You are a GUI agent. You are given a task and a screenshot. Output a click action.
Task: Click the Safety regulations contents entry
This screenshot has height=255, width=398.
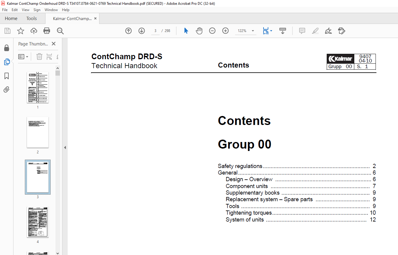[x=297, y=166]
